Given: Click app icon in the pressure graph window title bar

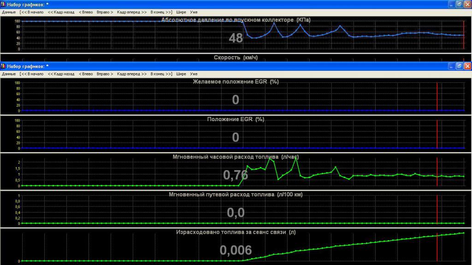Looking at the screenshot, I should click(x=4, y=4).
